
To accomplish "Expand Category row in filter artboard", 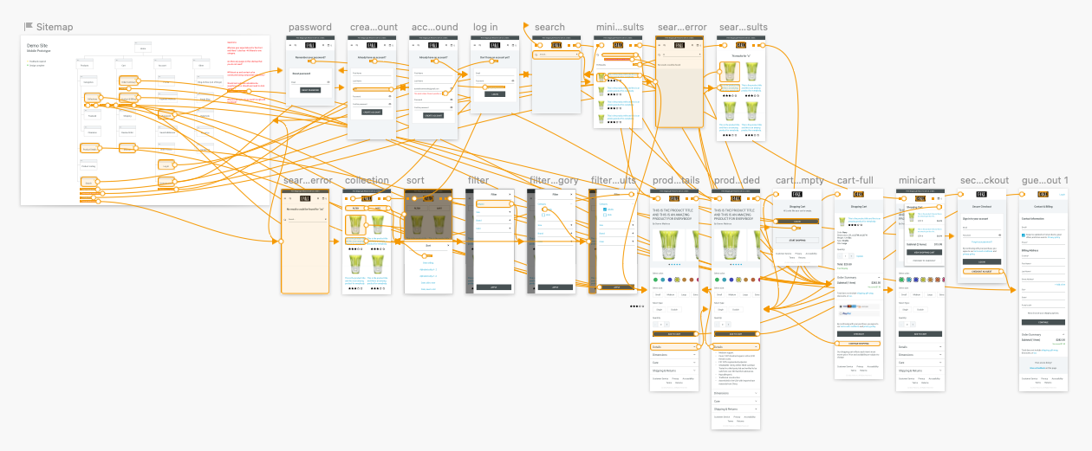I will pos(493,203).
